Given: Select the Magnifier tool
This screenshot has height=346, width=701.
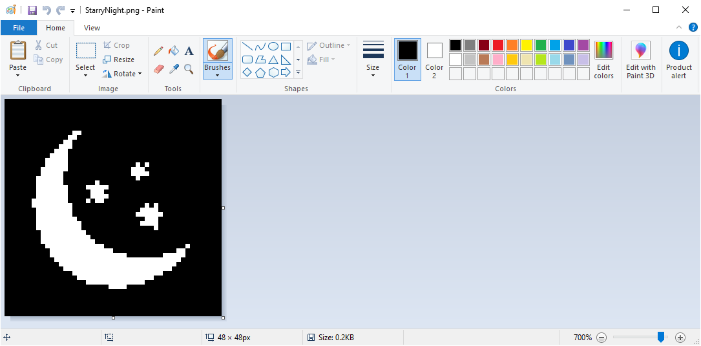Looking at the screenshot, I should (x=189, y=69).
